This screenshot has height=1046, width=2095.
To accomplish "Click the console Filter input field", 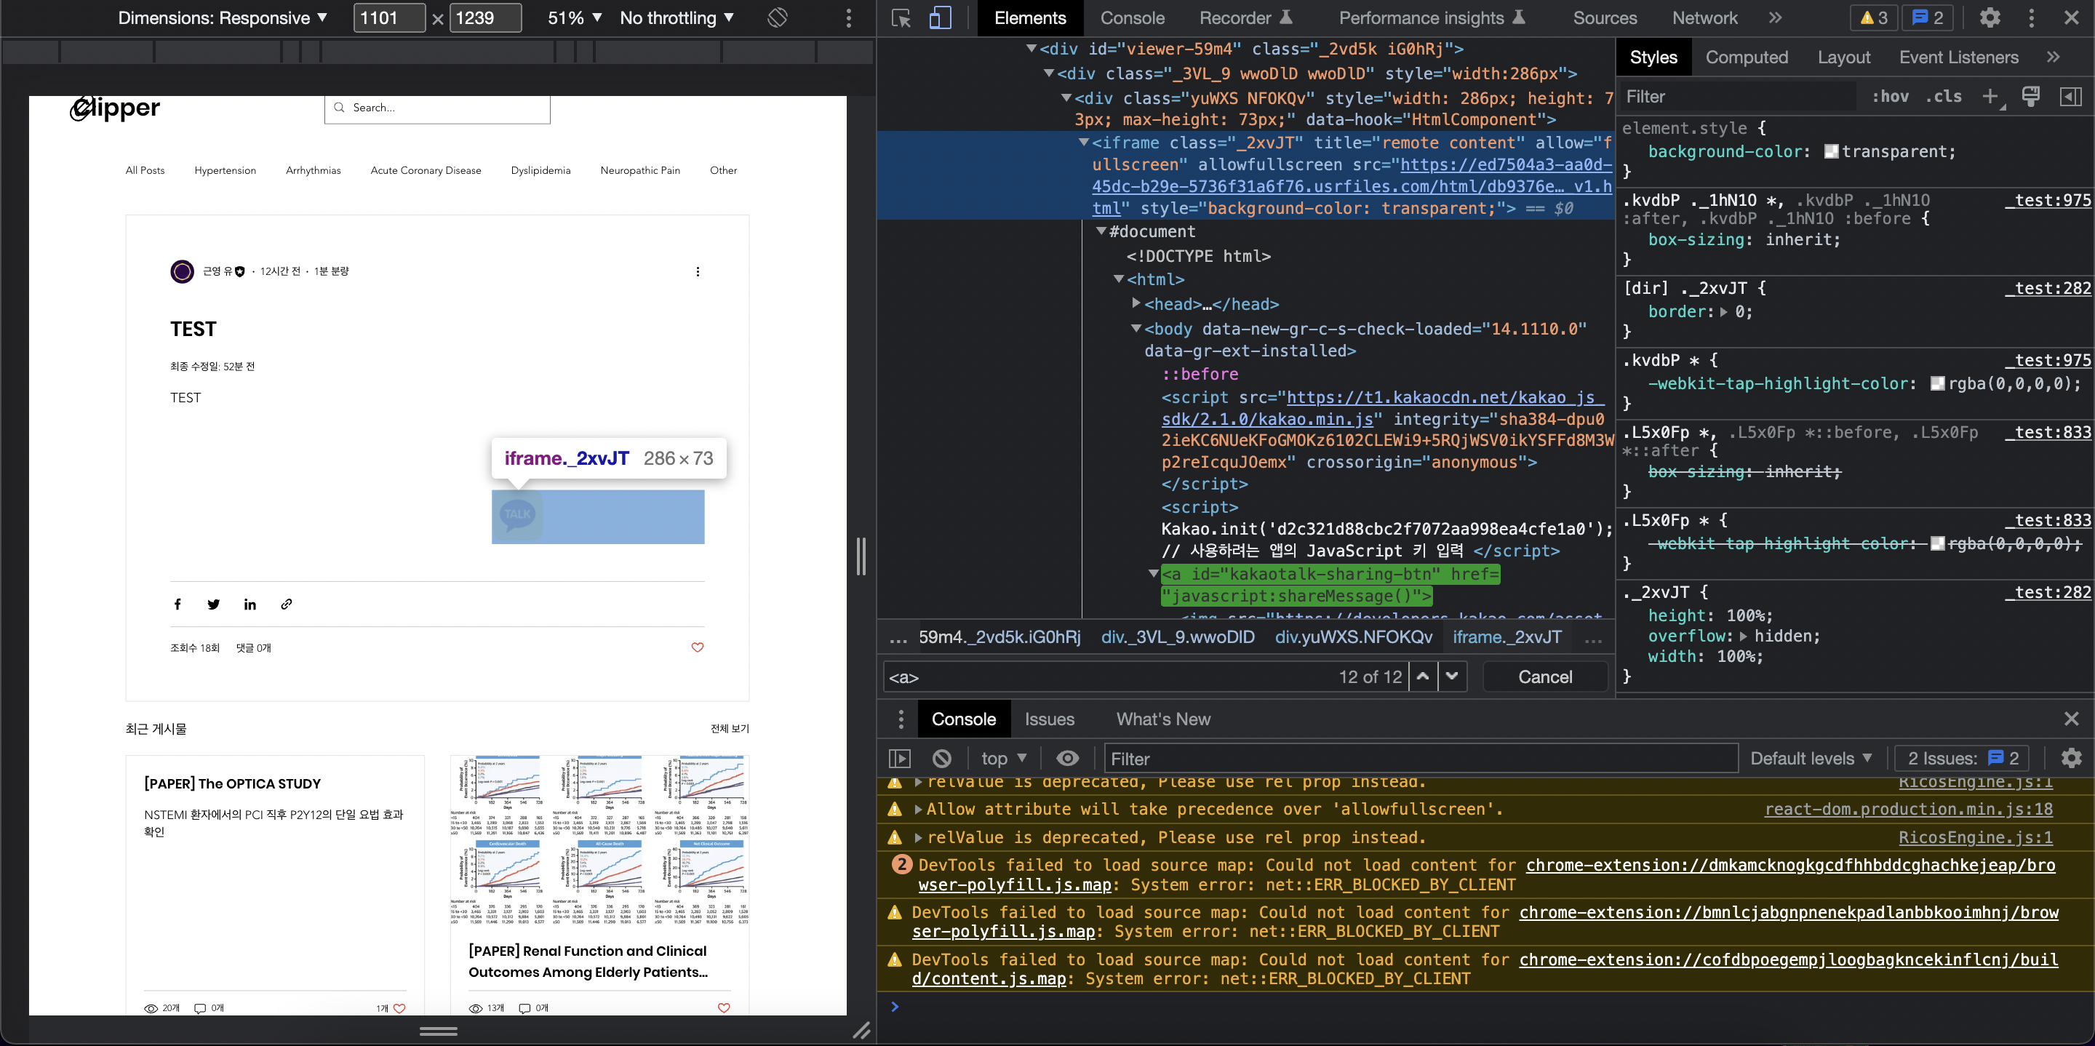I will point(1419,758).
